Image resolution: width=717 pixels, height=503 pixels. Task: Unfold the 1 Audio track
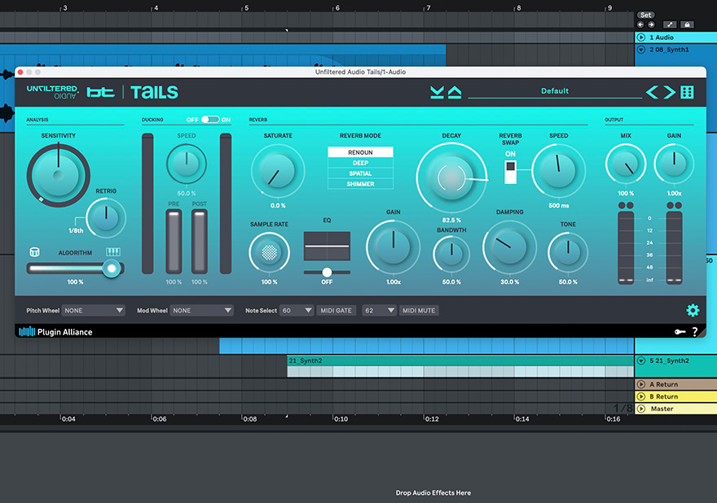(641, 37)
